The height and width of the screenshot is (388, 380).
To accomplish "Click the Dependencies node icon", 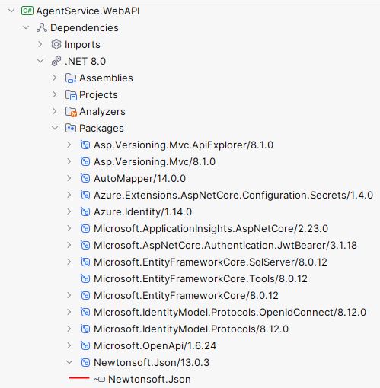I will click(42, 27).
